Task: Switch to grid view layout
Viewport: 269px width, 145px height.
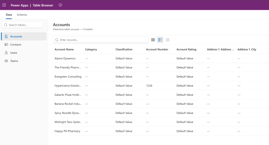Action: [167, 40]
